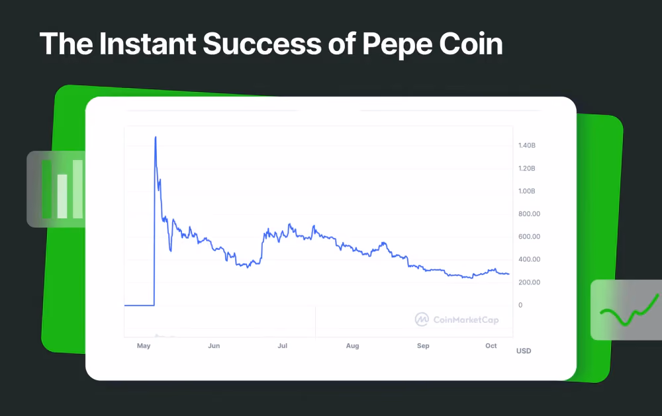Click the 400.00 y-axis value
Screen dimensions: 662x416
pos(530,259)
